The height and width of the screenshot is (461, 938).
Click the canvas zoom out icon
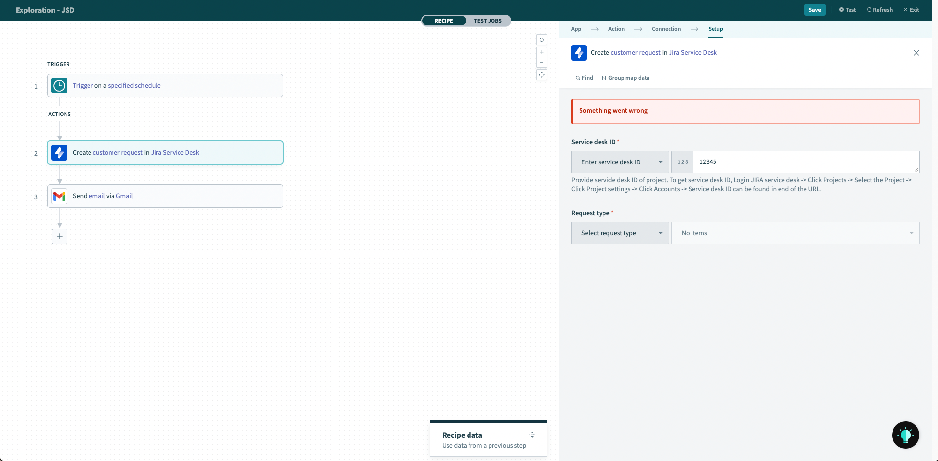(x=542, y=62)
